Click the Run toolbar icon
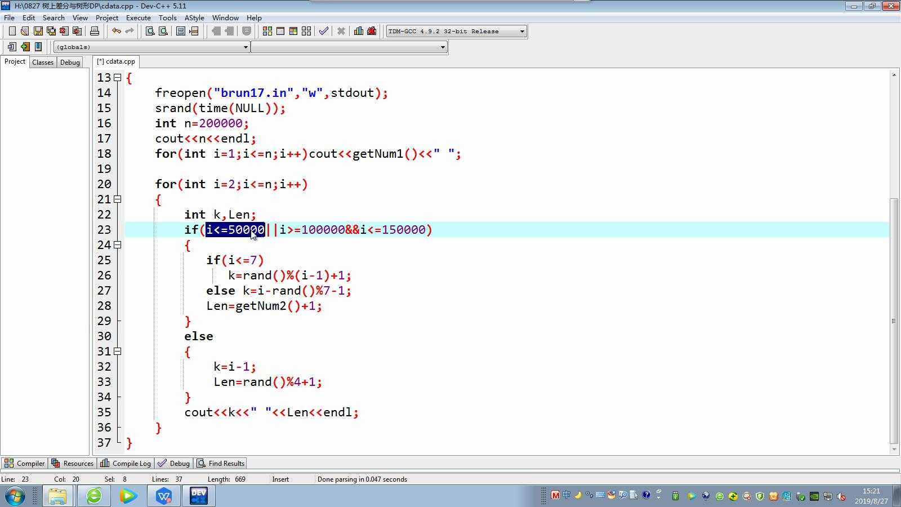This screenshot has width=901, height=507. coord(280,31)
